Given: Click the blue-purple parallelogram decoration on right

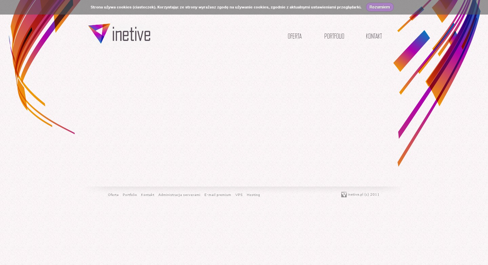Looking at the screenshot, I should tap(412, 51).
